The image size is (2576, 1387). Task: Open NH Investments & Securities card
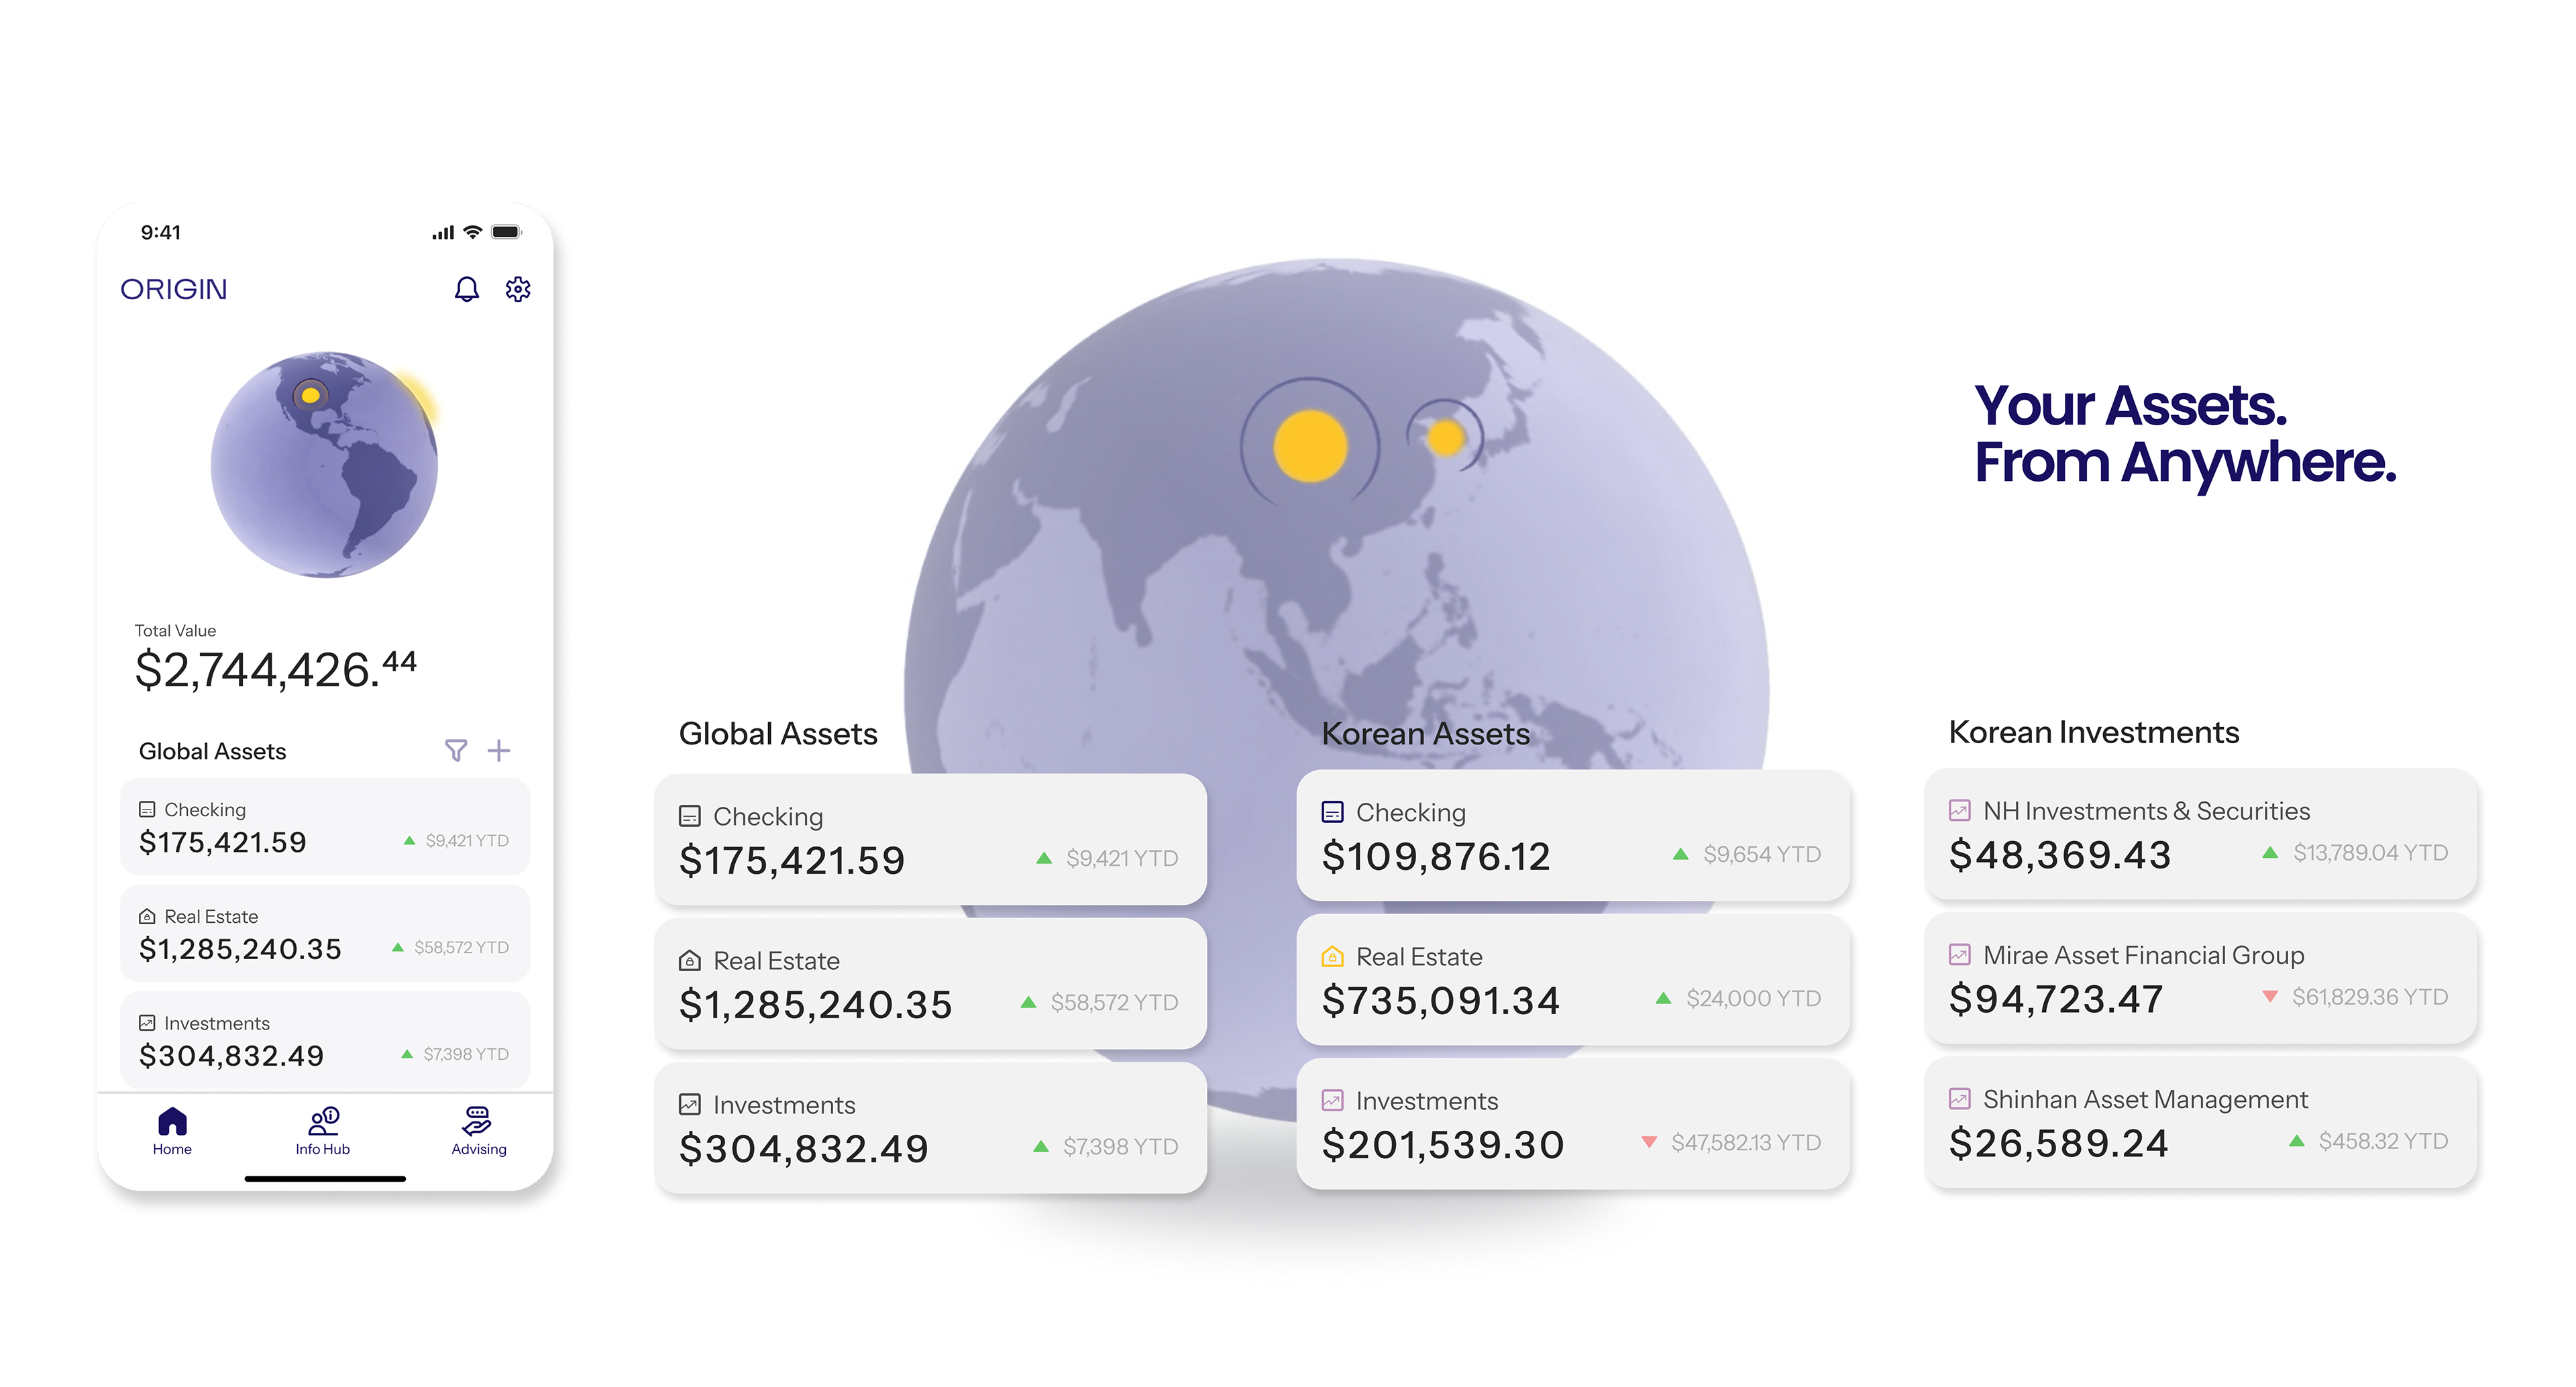click(x=2200, y=833)
